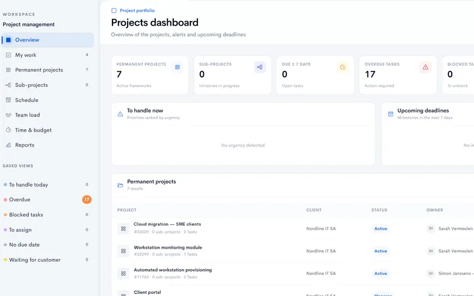Click the calendar icon beside Upcoming deadlines
This screenshot has width=474, height=296.
point(390,114)
